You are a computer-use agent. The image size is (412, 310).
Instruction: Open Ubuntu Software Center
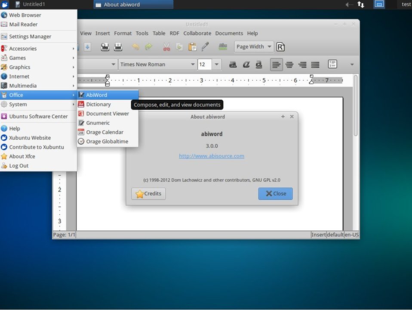pyautogui.click(x=38, y=116)
